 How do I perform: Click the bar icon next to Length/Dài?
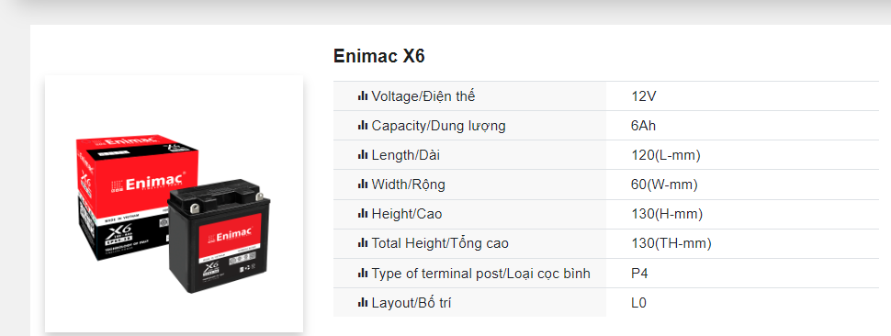[x=363, y=155]
